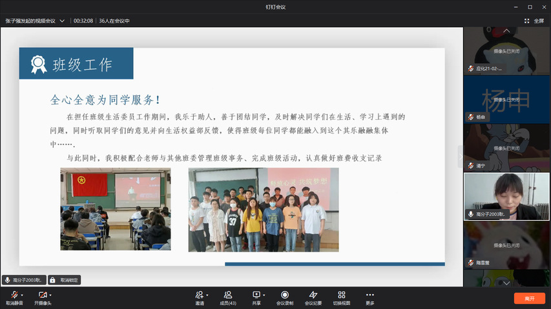Collapse the participant sidebar via edge handle
Image resolution: width=551 pixels, height=309 pixels.
point(461,156)
